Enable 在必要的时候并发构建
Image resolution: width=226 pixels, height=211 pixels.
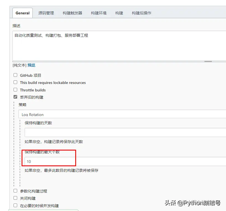[15, 205]
